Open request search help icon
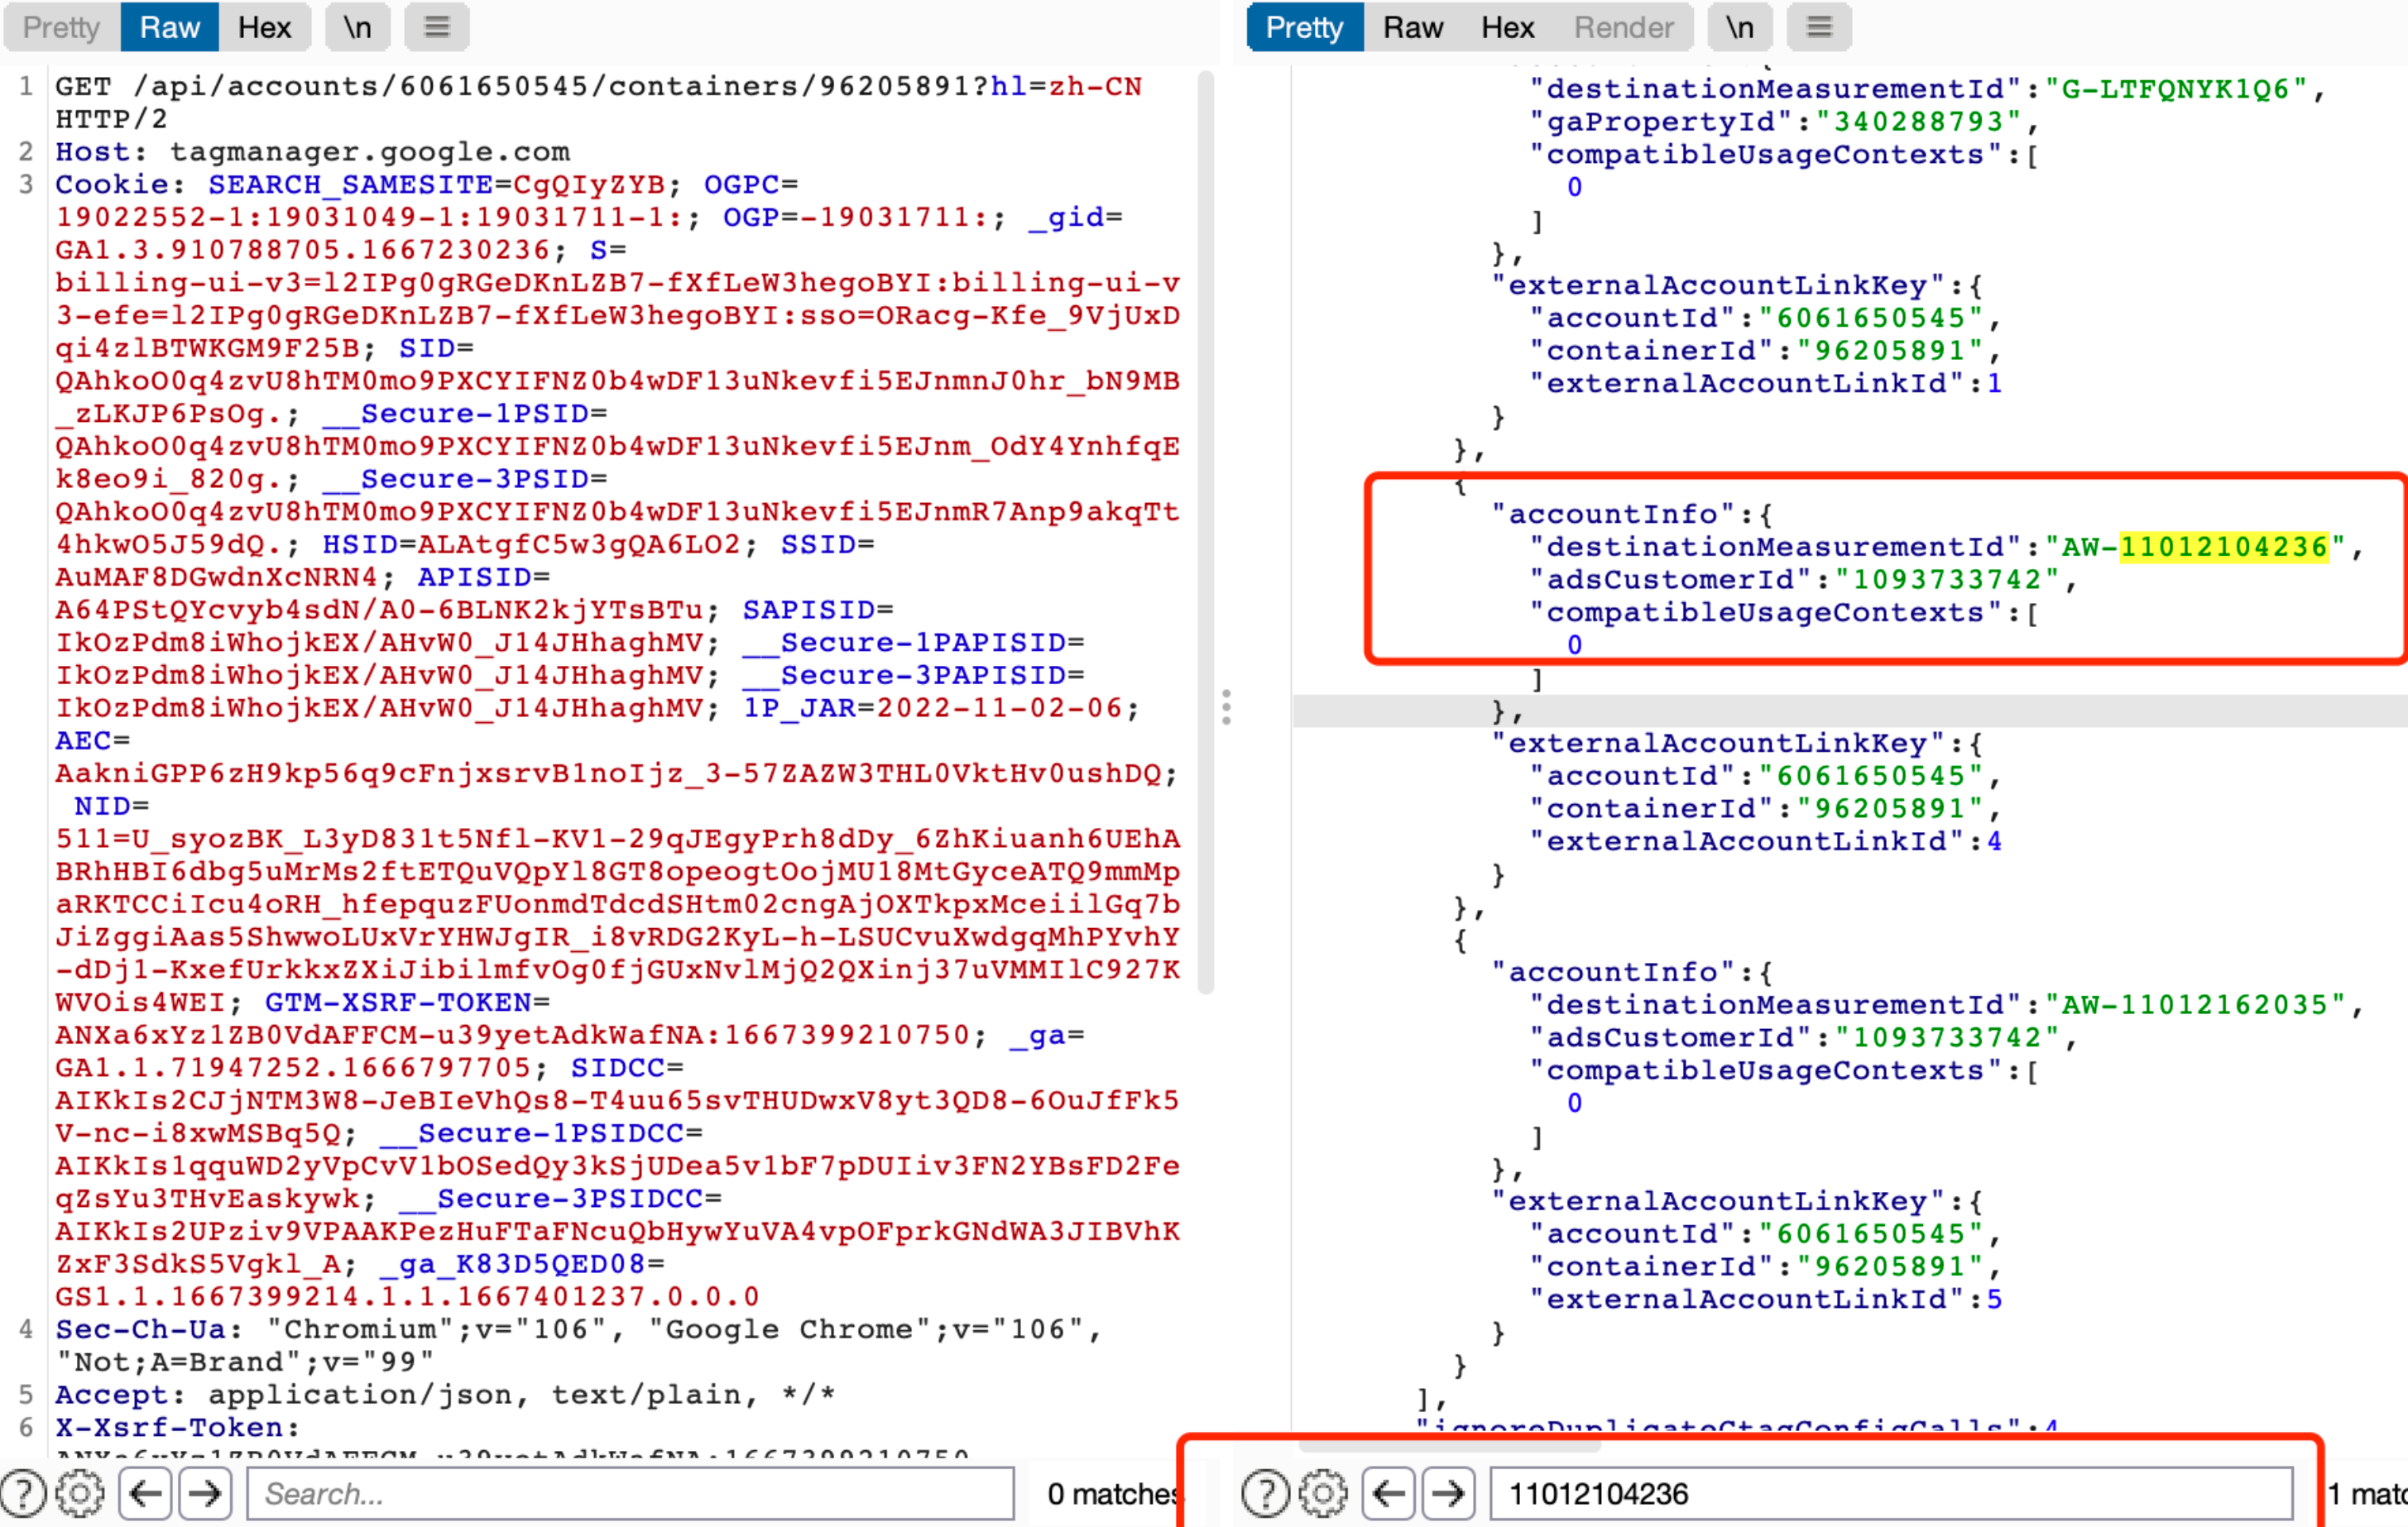The width and height of the screenshot is (2408, 1527). click(24, 1493)
